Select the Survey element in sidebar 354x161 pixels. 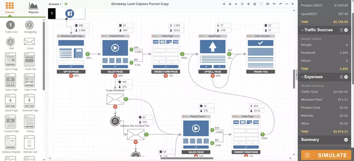point(30,124)
